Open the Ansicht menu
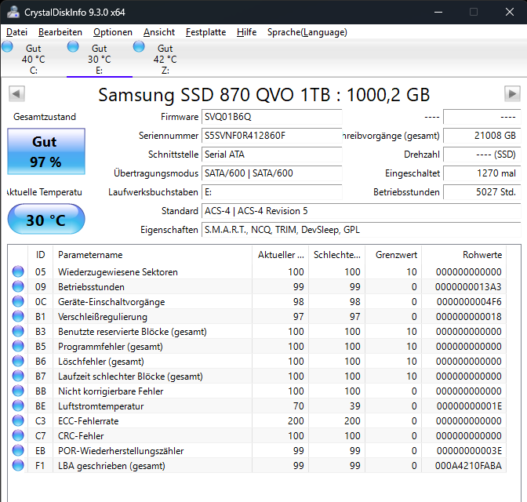This screenshot has height=502, width=527. (x=159, y=32)
